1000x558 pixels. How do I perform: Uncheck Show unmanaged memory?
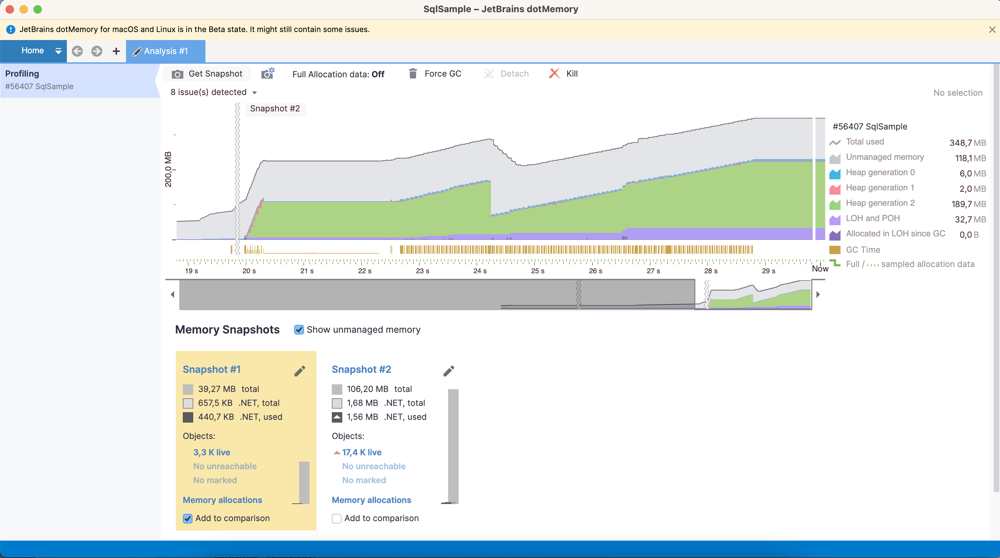[298, 330]
